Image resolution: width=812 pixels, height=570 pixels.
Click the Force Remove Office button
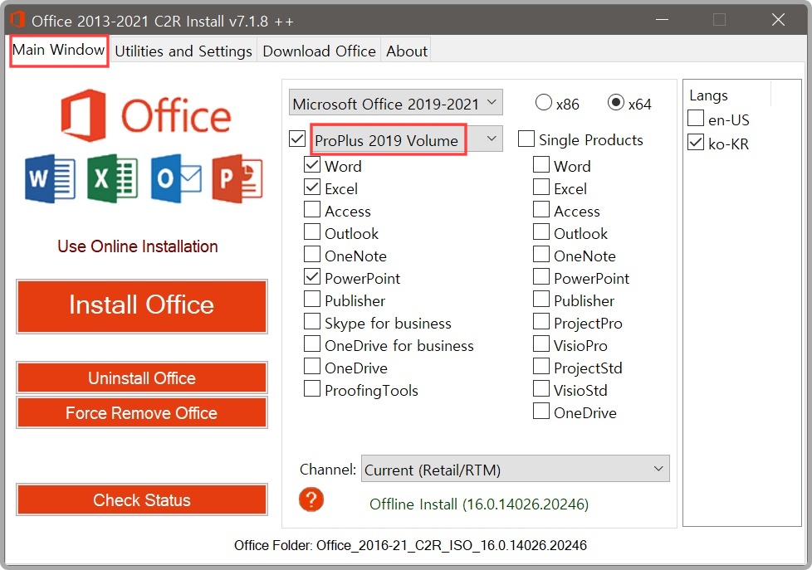[x=142, y=412]
